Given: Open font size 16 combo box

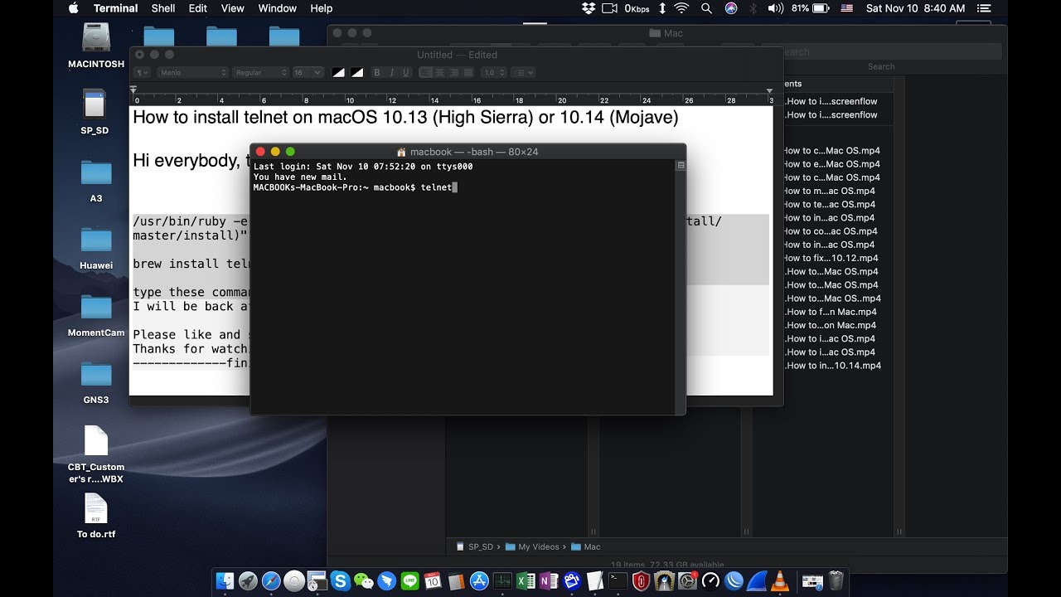Looking at the screenshot, I should [308, 73].
